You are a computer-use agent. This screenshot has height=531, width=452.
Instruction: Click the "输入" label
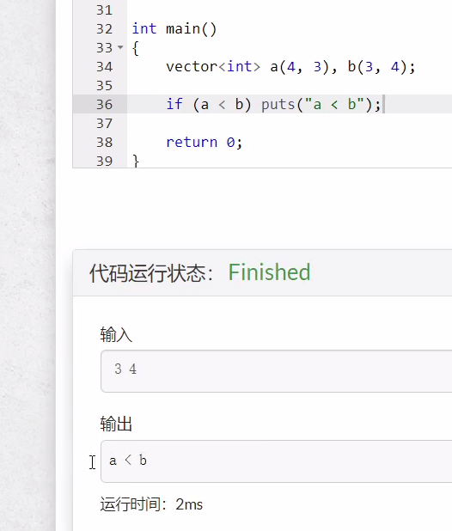(116, 335)
